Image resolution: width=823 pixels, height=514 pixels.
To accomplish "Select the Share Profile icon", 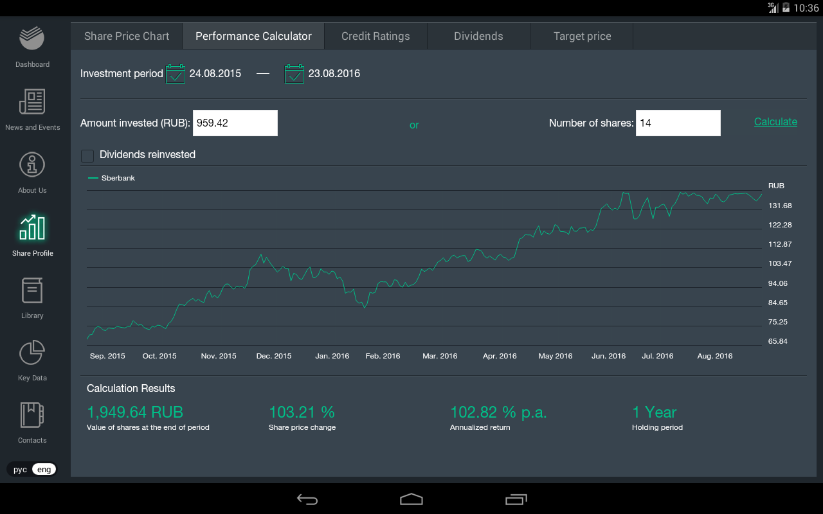I will coord(32,234).
